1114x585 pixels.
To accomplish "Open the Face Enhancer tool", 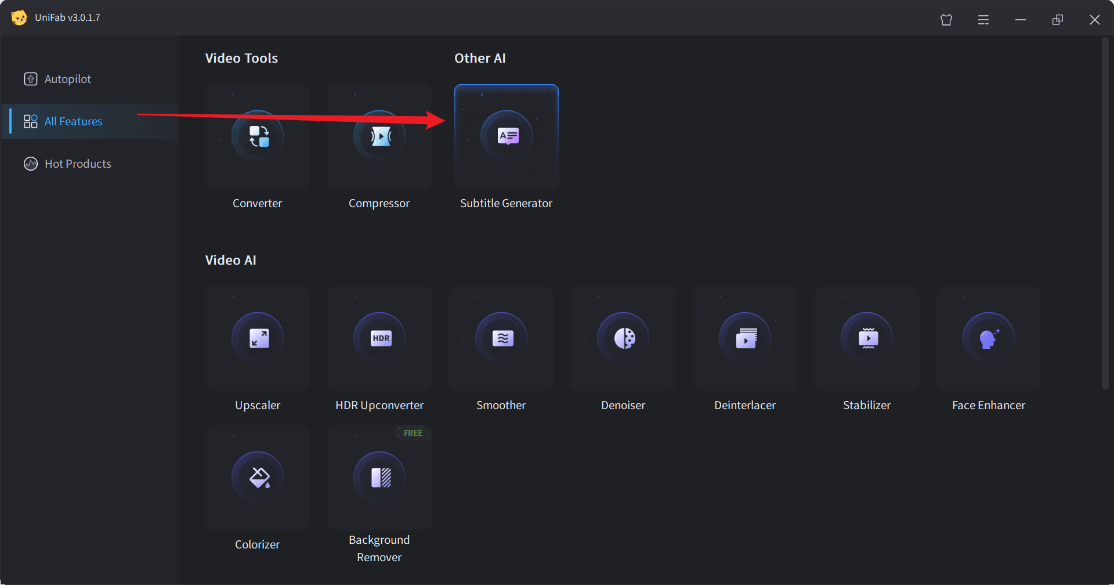I will [x=989, y=338].
